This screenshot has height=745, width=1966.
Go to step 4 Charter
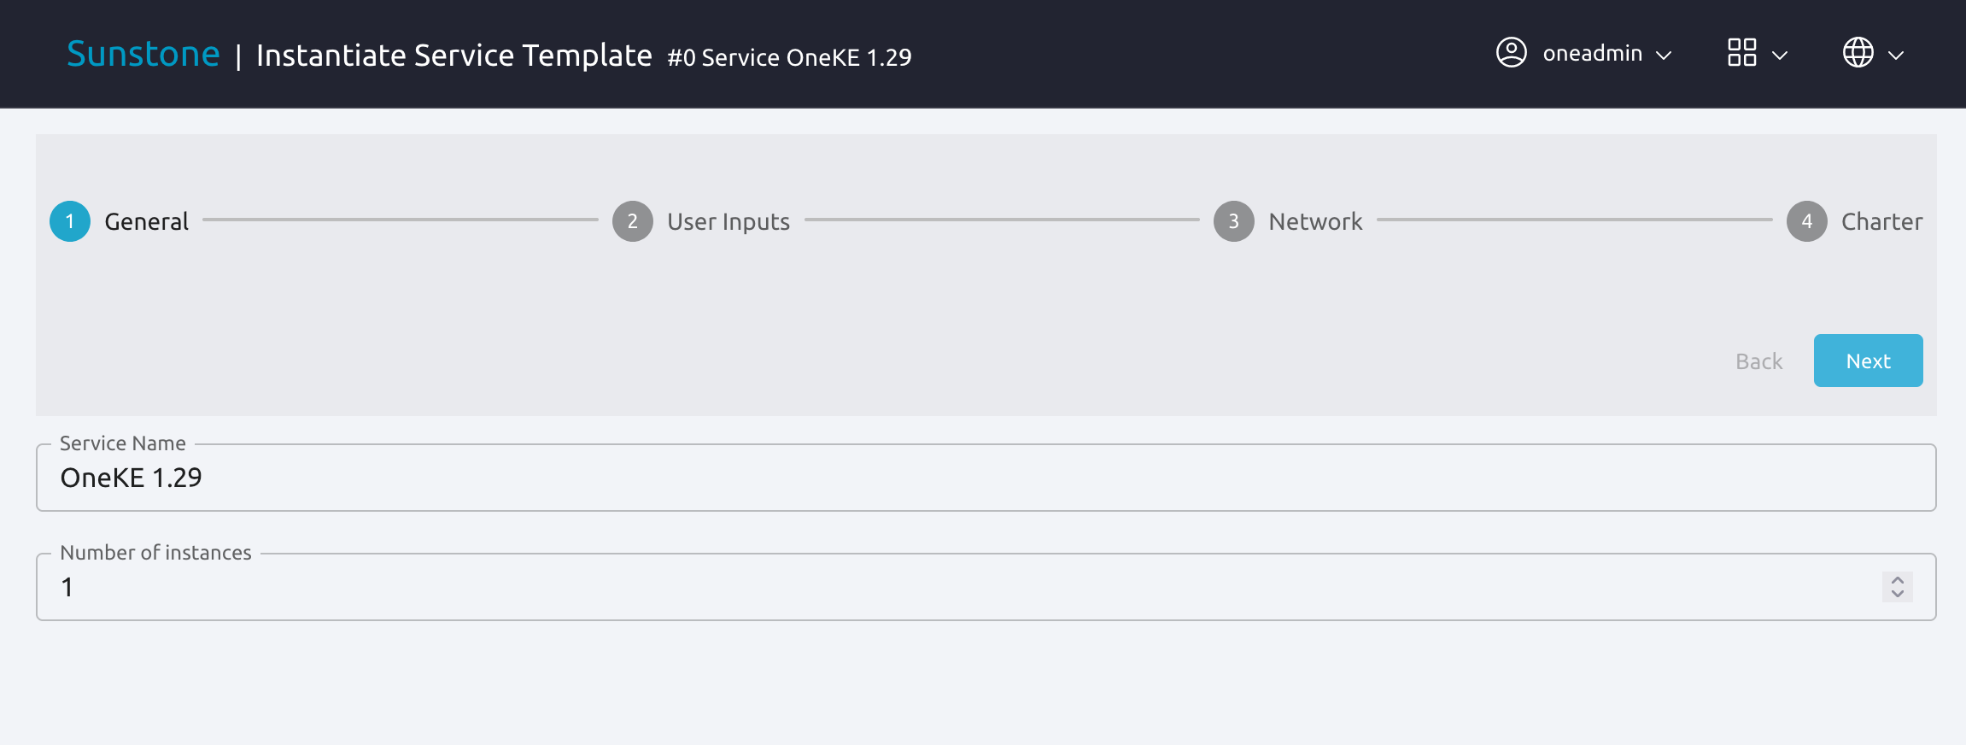1855,221
